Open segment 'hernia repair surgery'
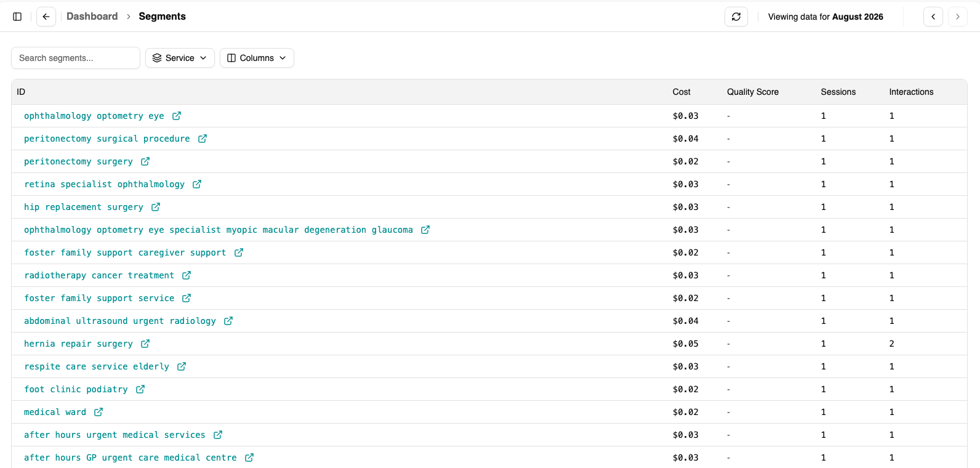The height and width of the screenshot is (468, 980). pos(78,344)
